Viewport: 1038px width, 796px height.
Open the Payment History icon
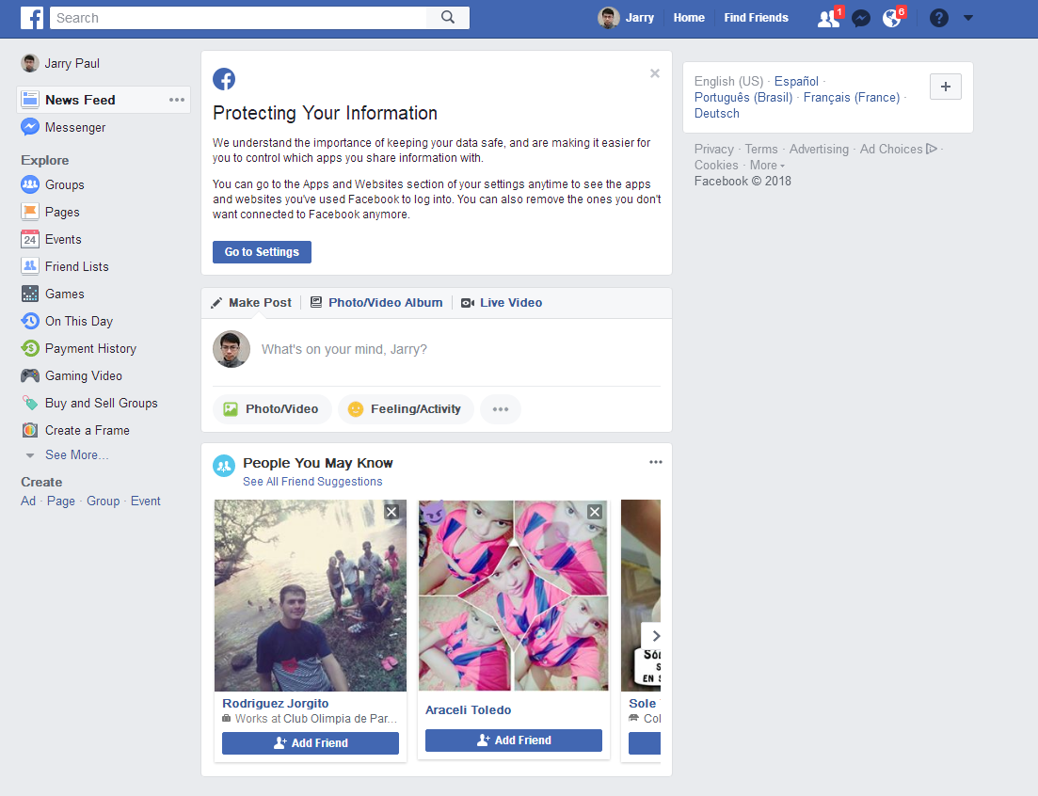point(30,348)
